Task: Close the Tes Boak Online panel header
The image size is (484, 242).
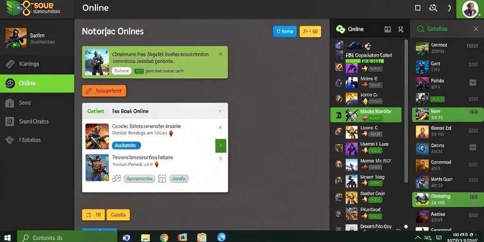Action: pos(220,111)
